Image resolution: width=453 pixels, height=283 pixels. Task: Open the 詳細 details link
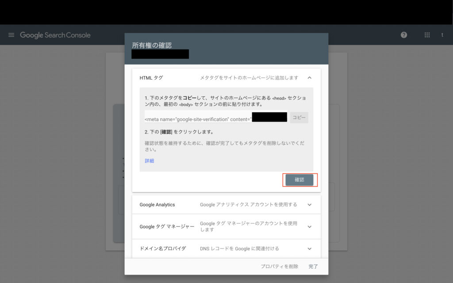[150, 161]
